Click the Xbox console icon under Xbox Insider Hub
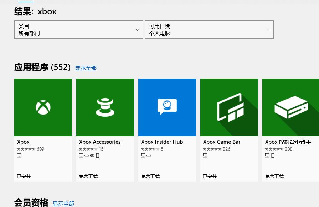The image size is (319, 207). coord(149,155)
